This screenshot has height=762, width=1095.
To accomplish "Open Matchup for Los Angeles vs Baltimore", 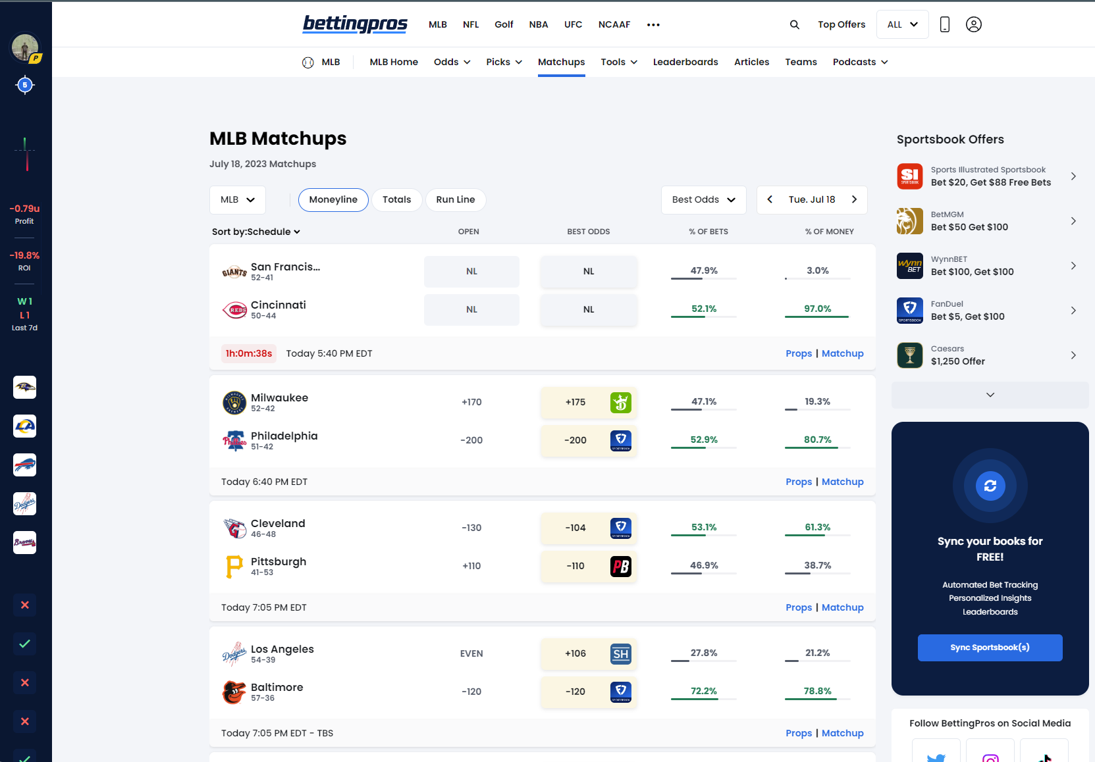I will (843, 733).
